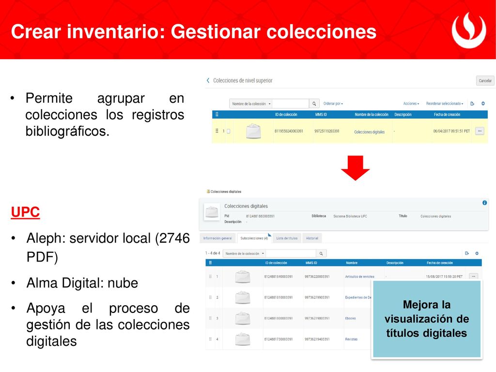The image size is (496, 372).
Task: Open the Nombre de la colección dropdown in the subcollections search
Action: (245, 253)
